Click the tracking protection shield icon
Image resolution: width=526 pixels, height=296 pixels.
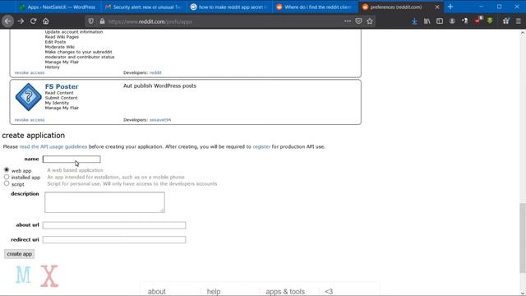click(x=91, y=21)
